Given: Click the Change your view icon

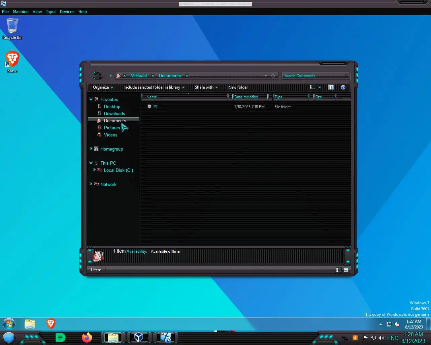Looking at the screenshot, I should tap(312, 87).
